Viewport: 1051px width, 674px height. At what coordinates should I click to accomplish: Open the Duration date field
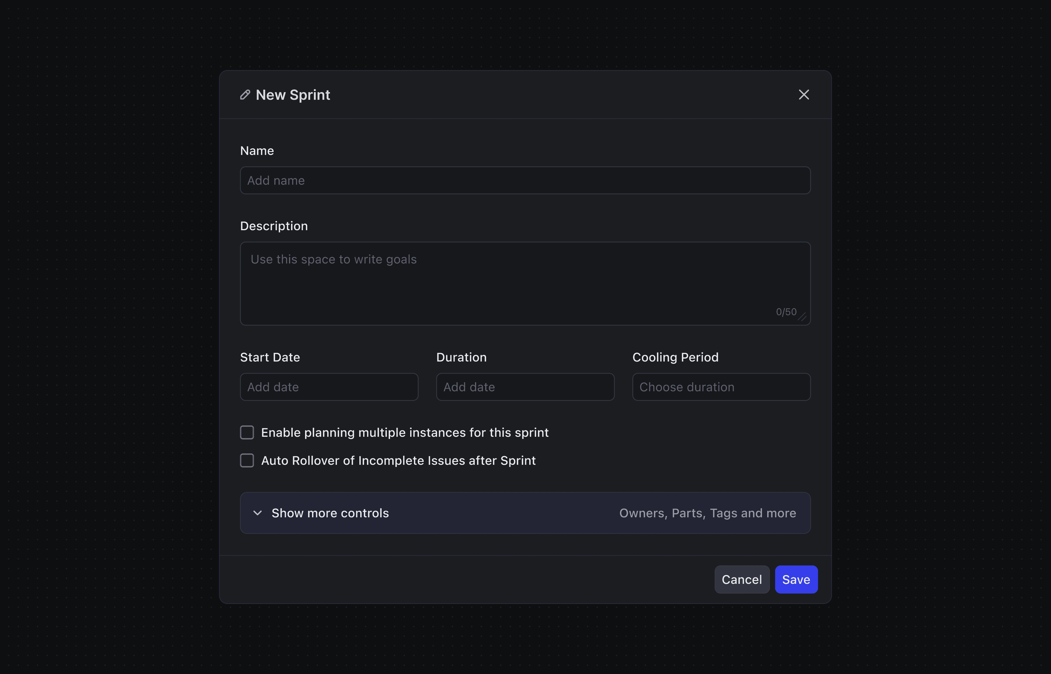tap(525, 387)
